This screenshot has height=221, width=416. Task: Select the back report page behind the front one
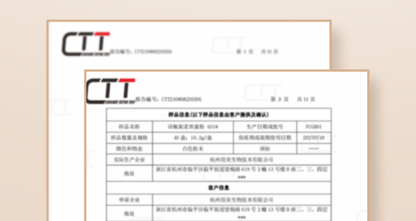(x=189, y=45)
